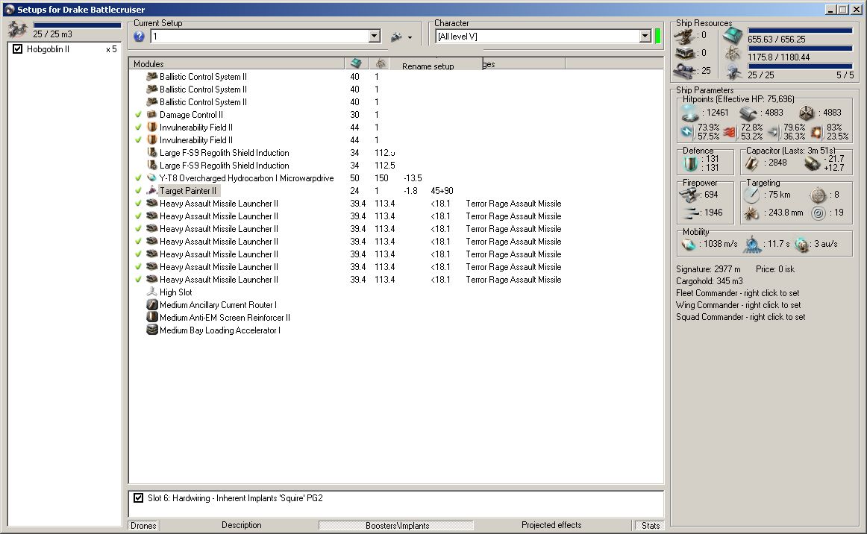Select the Rename setup menu item

(x=428, y=66)
